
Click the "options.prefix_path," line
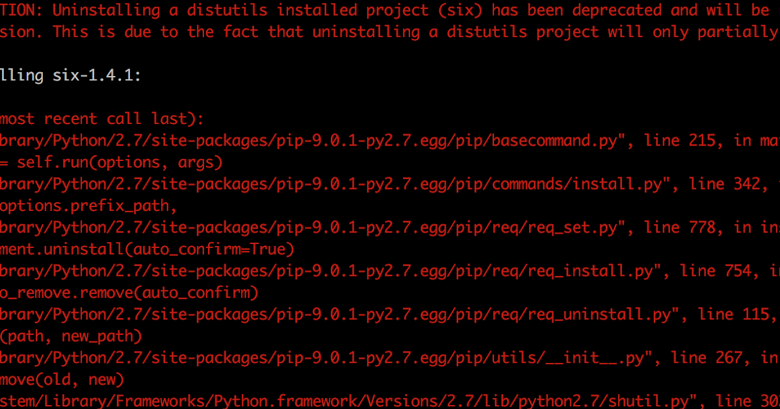(x=88, y=206)
